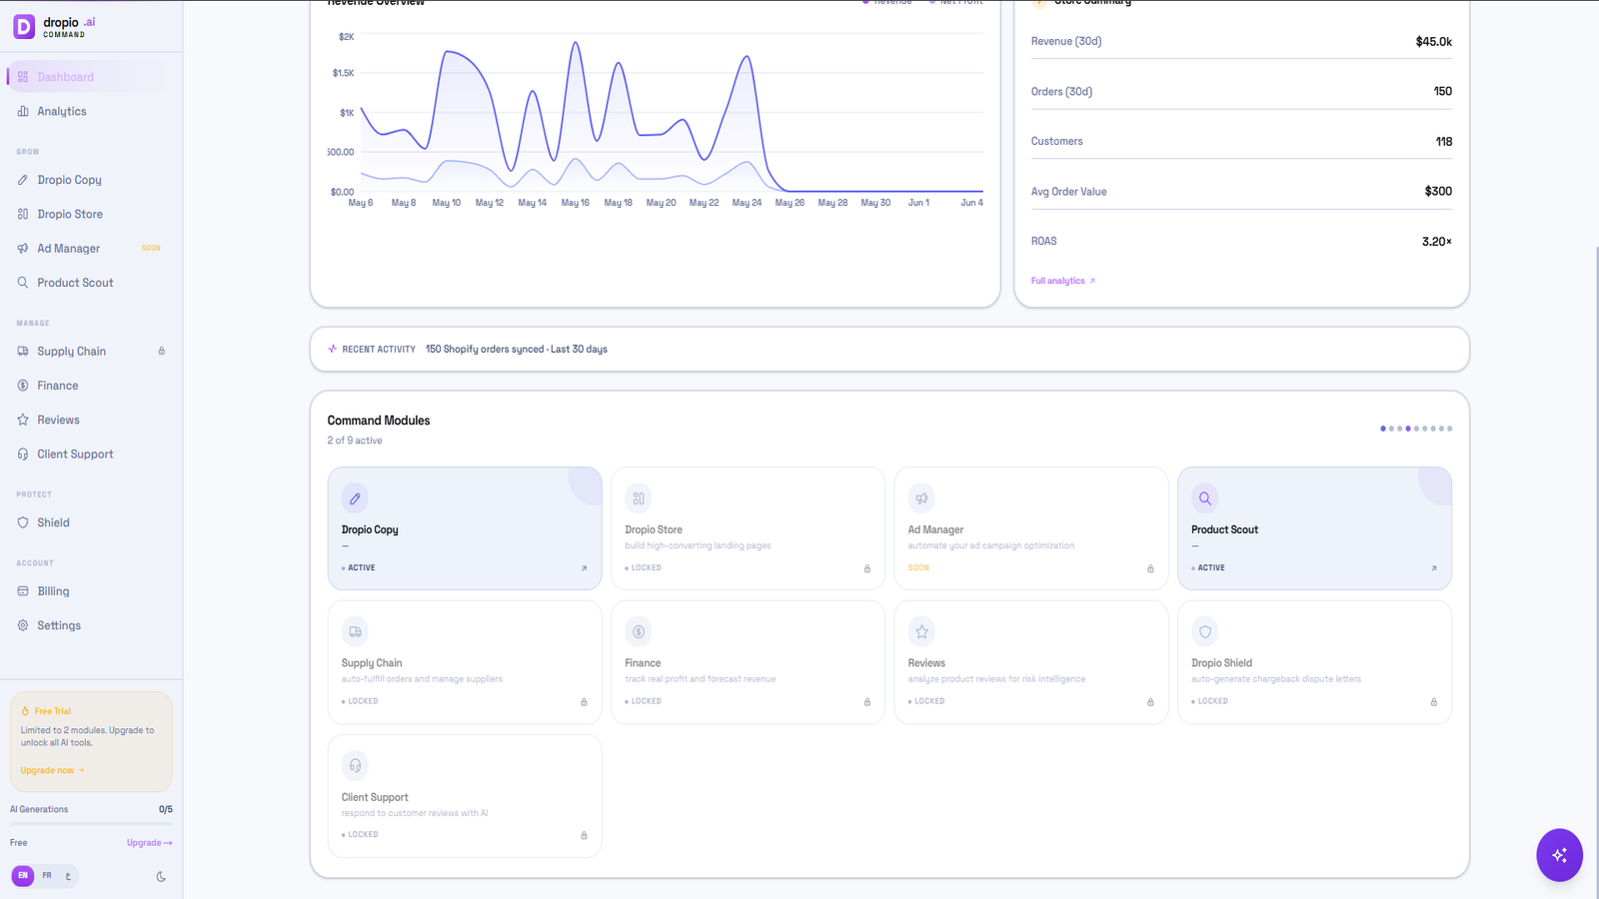Click the Command Modules pagination dots
This screenshot has width=1599, height=899.
click(1416, 429)
